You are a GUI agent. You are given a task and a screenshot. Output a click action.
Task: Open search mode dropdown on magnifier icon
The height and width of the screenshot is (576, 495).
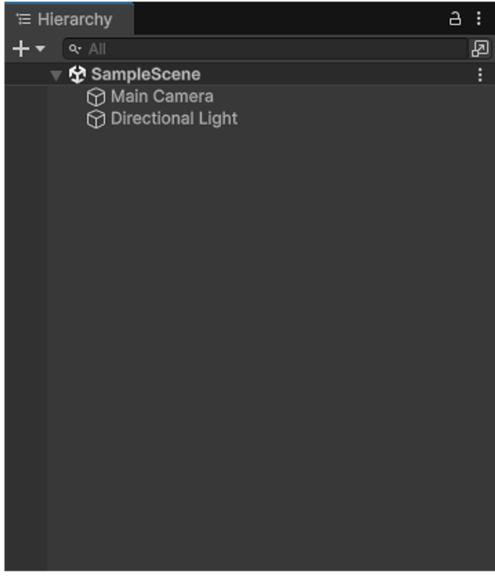(75, 49)
